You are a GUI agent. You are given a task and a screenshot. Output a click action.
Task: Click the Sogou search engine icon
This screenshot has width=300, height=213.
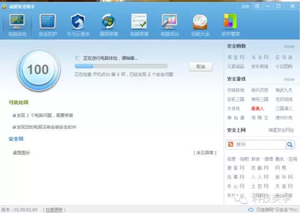coord(231,144)
